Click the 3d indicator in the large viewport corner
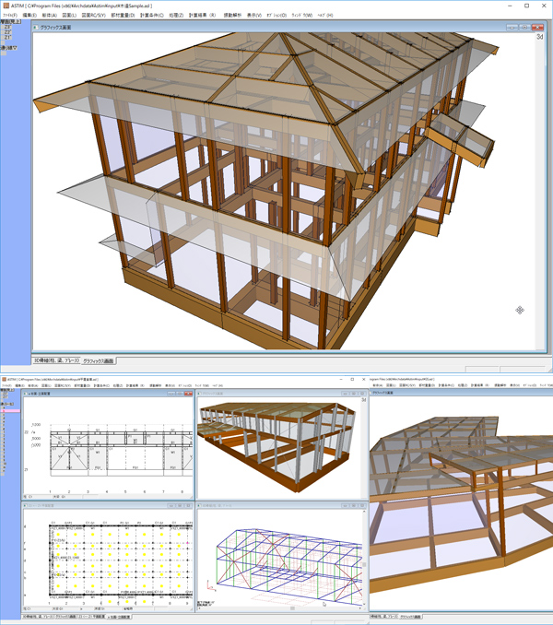Screen dimensions: 553x625 (x=539, y=38)
